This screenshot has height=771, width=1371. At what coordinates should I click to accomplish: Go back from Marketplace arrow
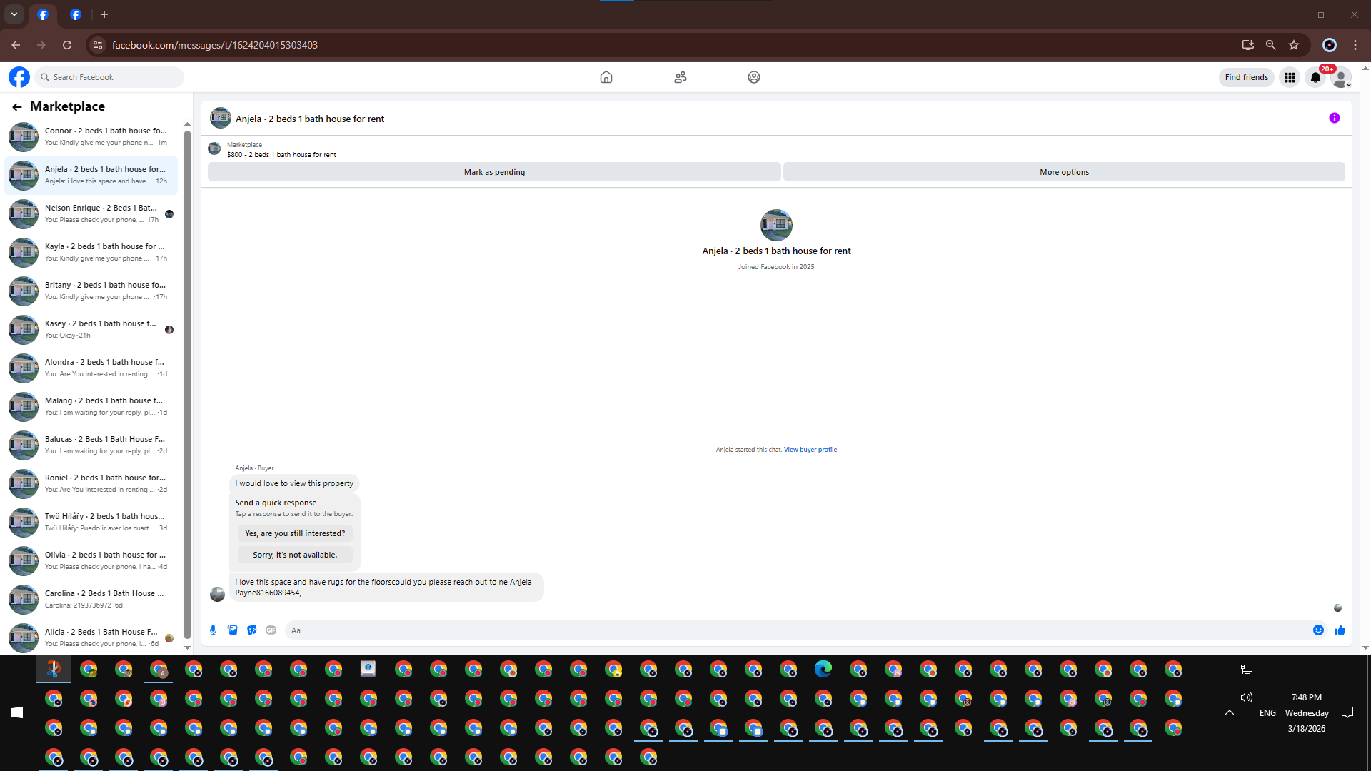click(x=16, y=106)
